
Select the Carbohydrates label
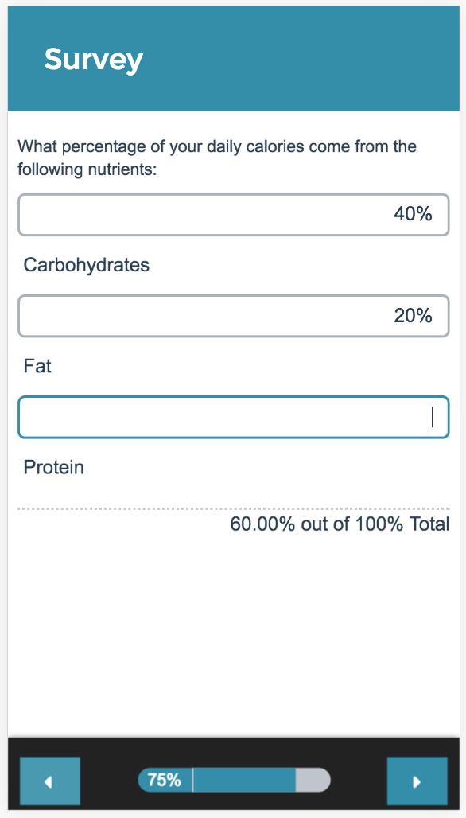87,265
